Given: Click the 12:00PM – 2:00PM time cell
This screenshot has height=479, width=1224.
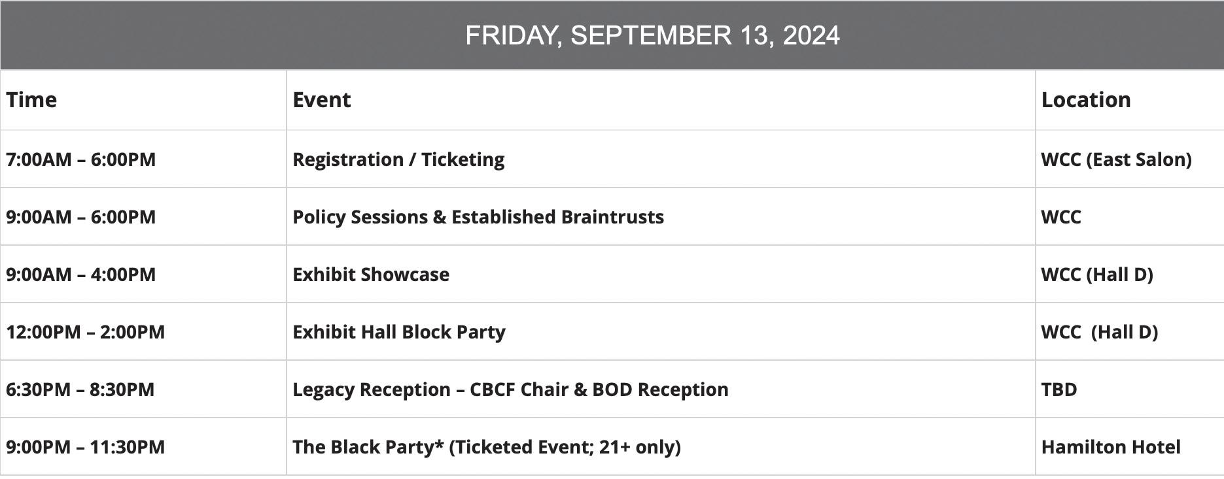Looking at the screenshot, I should point(85,332).
